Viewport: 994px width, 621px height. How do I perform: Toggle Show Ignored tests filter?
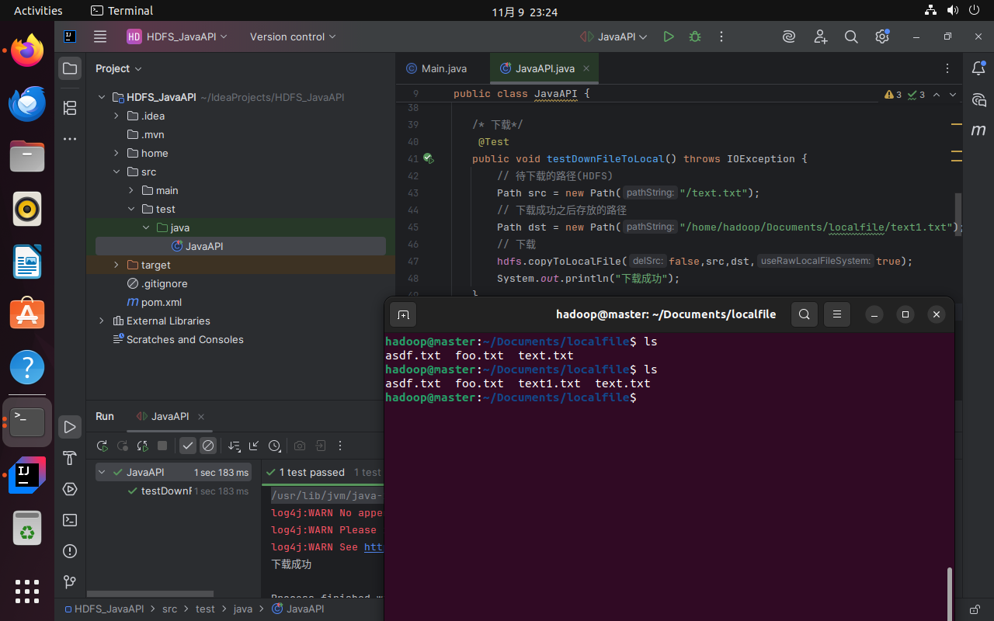tap(207, 446)
